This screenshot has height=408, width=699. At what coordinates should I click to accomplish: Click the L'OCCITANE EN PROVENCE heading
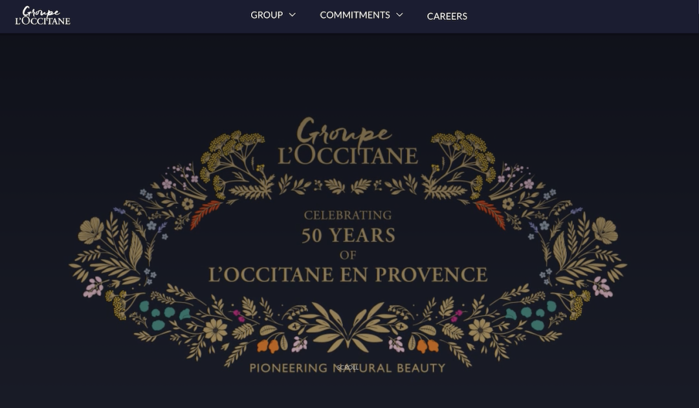coord(348,275)
